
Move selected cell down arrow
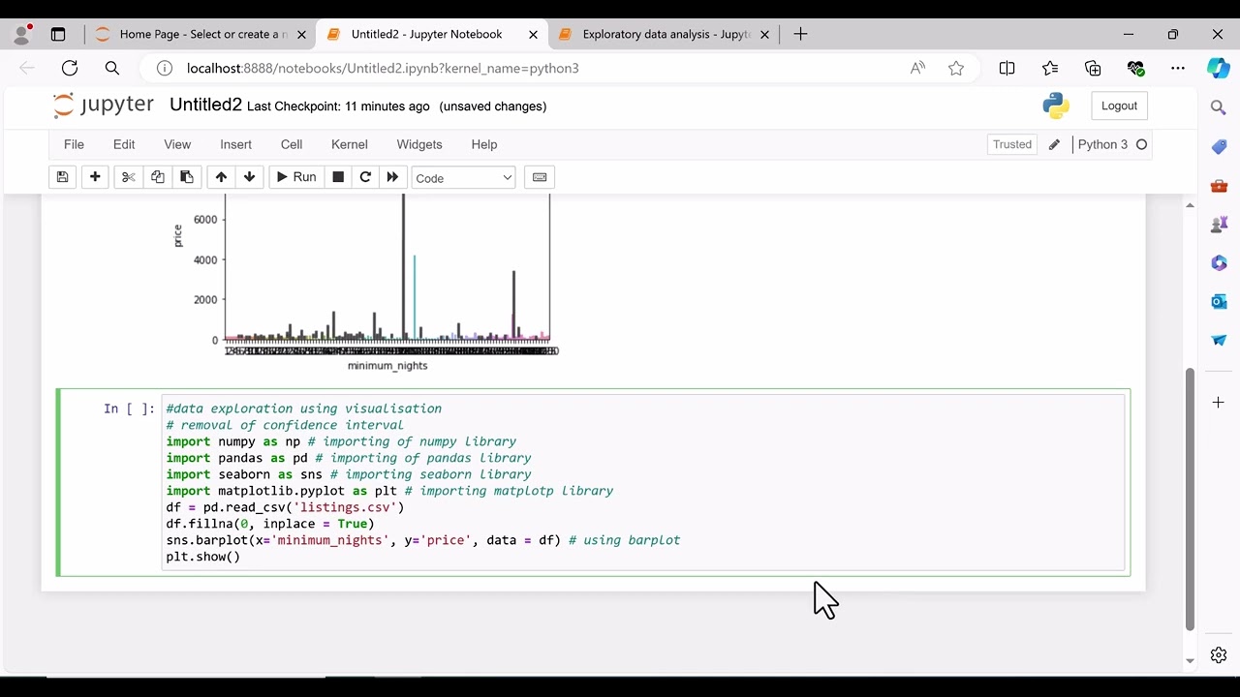point(249,177)
